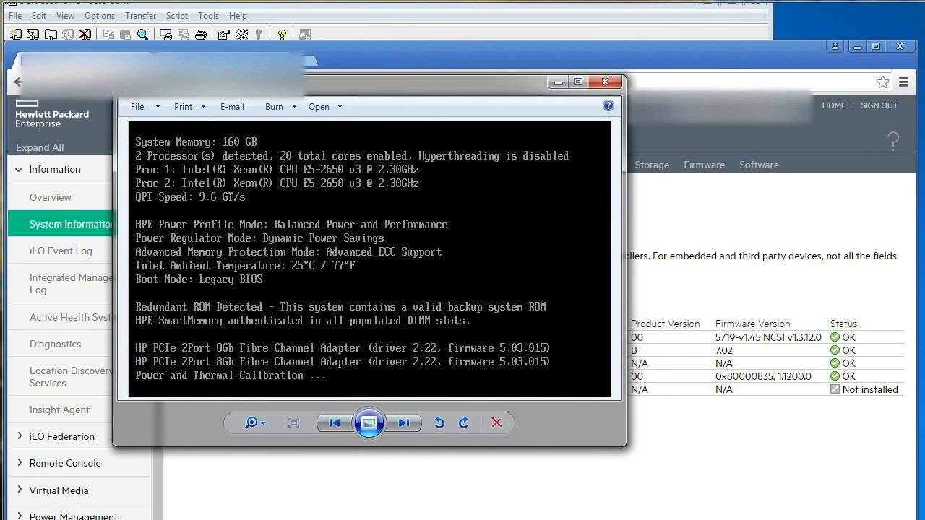925x520 pixels.
Task: Open Diagnostics in iLO sidebar
Action: click(55, 344)
